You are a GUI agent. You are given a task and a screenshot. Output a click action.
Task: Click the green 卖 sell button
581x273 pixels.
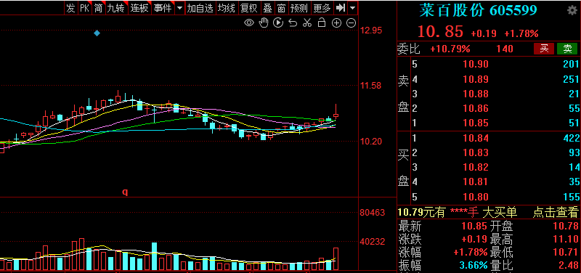point(567,49)
